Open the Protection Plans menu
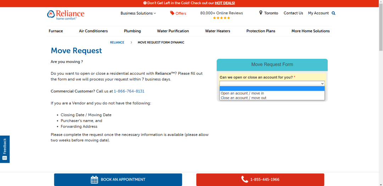Viewport: 383px width, 186px height. click(261, 31)
